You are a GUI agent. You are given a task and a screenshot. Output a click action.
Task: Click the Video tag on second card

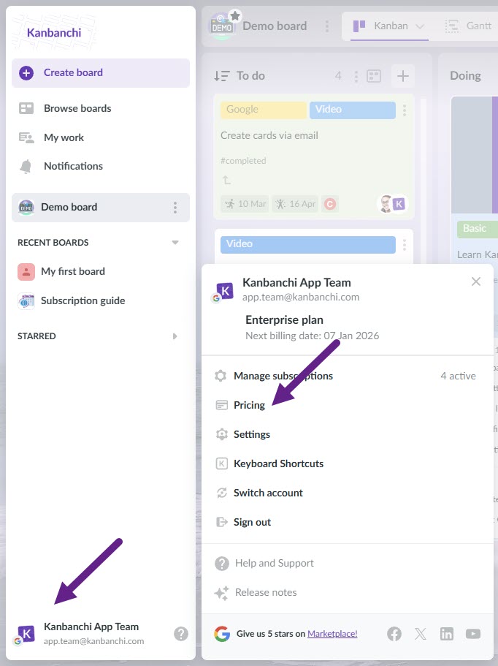[x=308, y=244]
